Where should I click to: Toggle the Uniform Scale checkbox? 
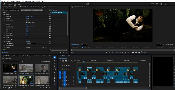(x=27, y=22)
